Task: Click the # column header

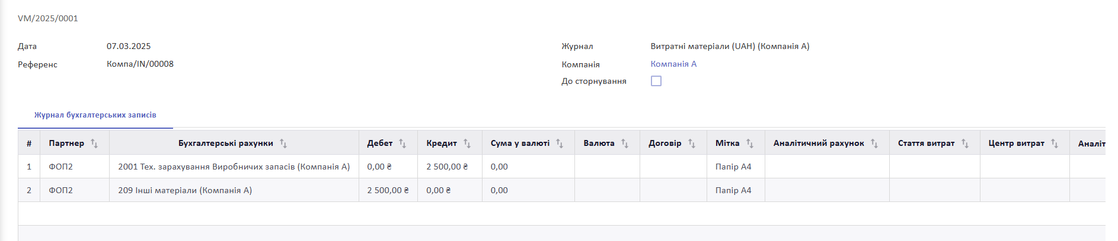Action: pos(29,144)
